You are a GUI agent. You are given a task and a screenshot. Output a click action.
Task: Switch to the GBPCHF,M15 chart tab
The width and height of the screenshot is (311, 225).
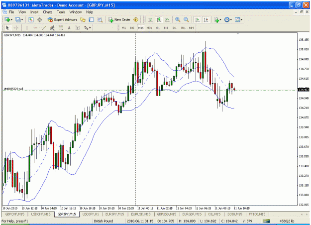[14, 214]
